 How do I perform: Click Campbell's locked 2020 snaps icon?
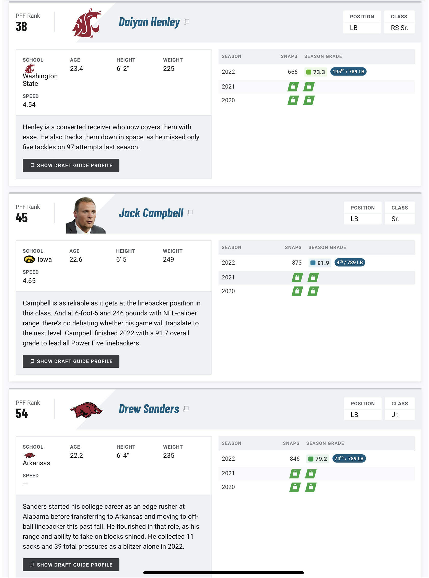(x=297, y=291)
